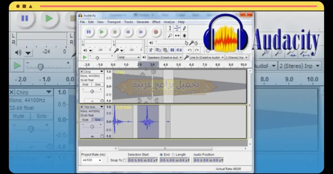
Task: Click the speaker icon next to Speakers device box
Action: coord(144,57)
